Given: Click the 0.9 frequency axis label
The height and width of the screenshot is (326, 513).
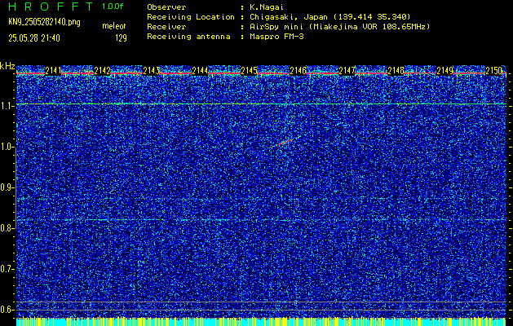Looking at the screenshot, I should [7, 187].
